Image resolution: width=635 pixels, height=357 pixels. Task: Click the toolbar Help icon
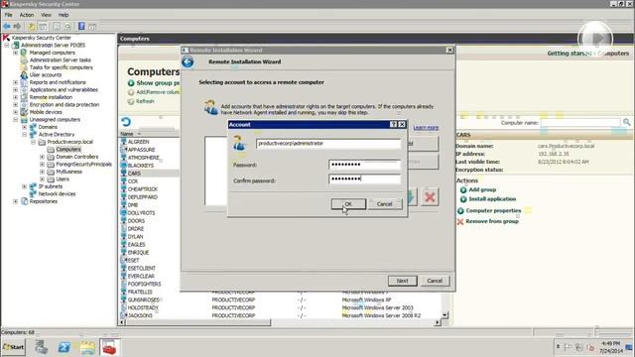pos(81,27)
